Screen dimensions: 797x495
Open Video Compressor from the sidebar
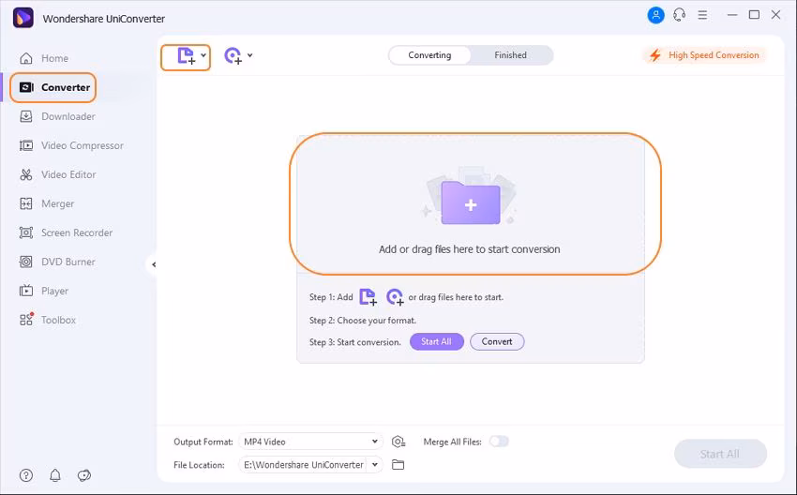71,145
